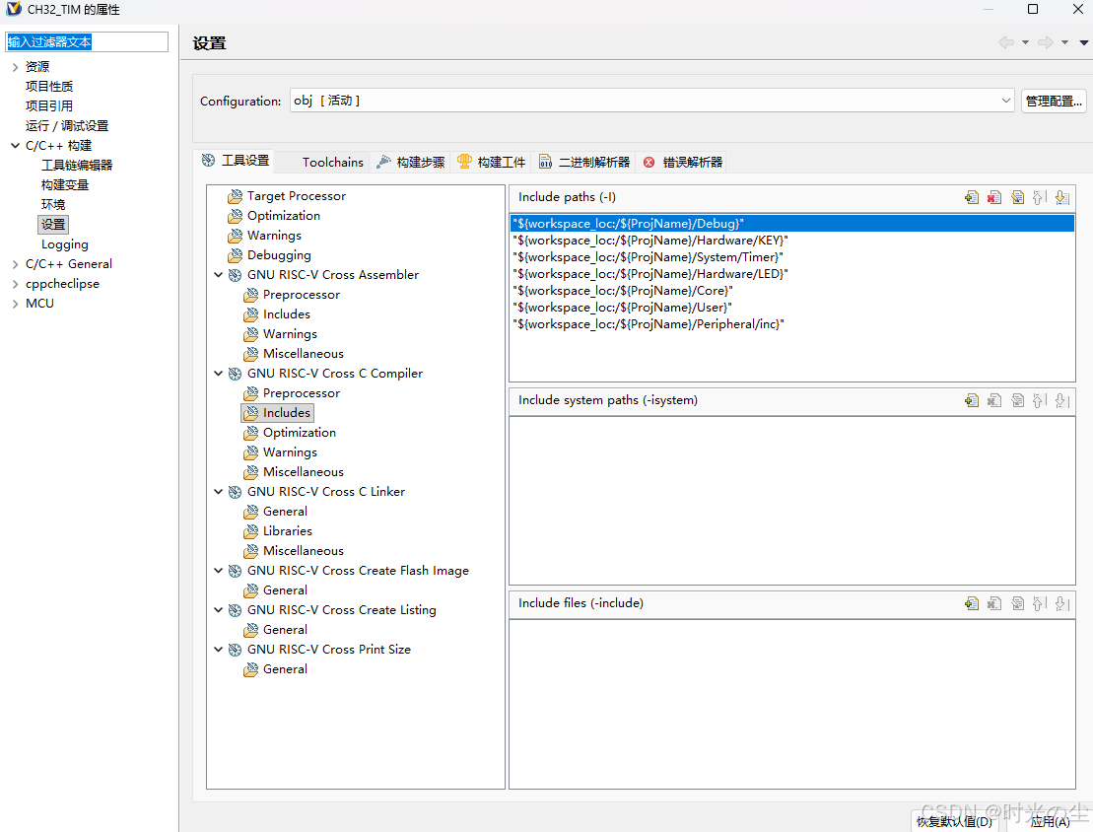Image resolution: width=1093 pixels, height=832 pixels.
Task: Click GNU RISC-V Cross Assembler tool icon
Action: click(x=235, y=275)
